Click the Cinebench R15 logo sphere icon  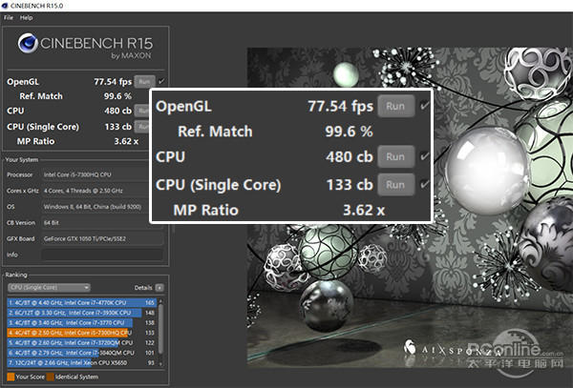(28, 43)
